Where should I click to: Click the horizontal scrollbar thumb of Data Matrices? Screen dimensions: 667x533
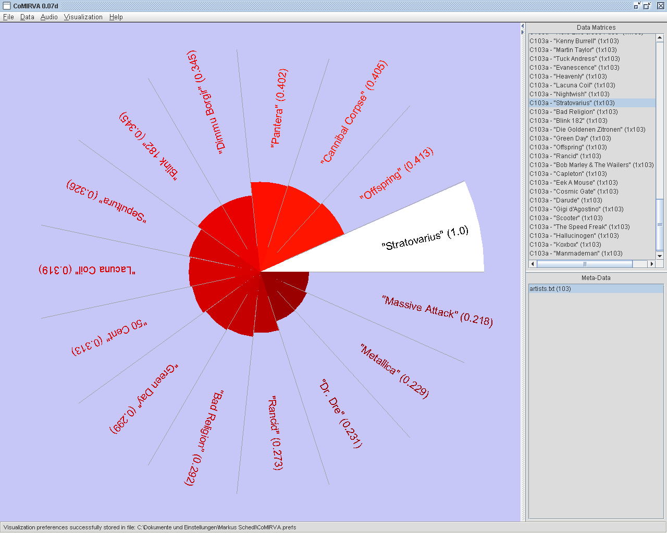[x=585, y=264]
